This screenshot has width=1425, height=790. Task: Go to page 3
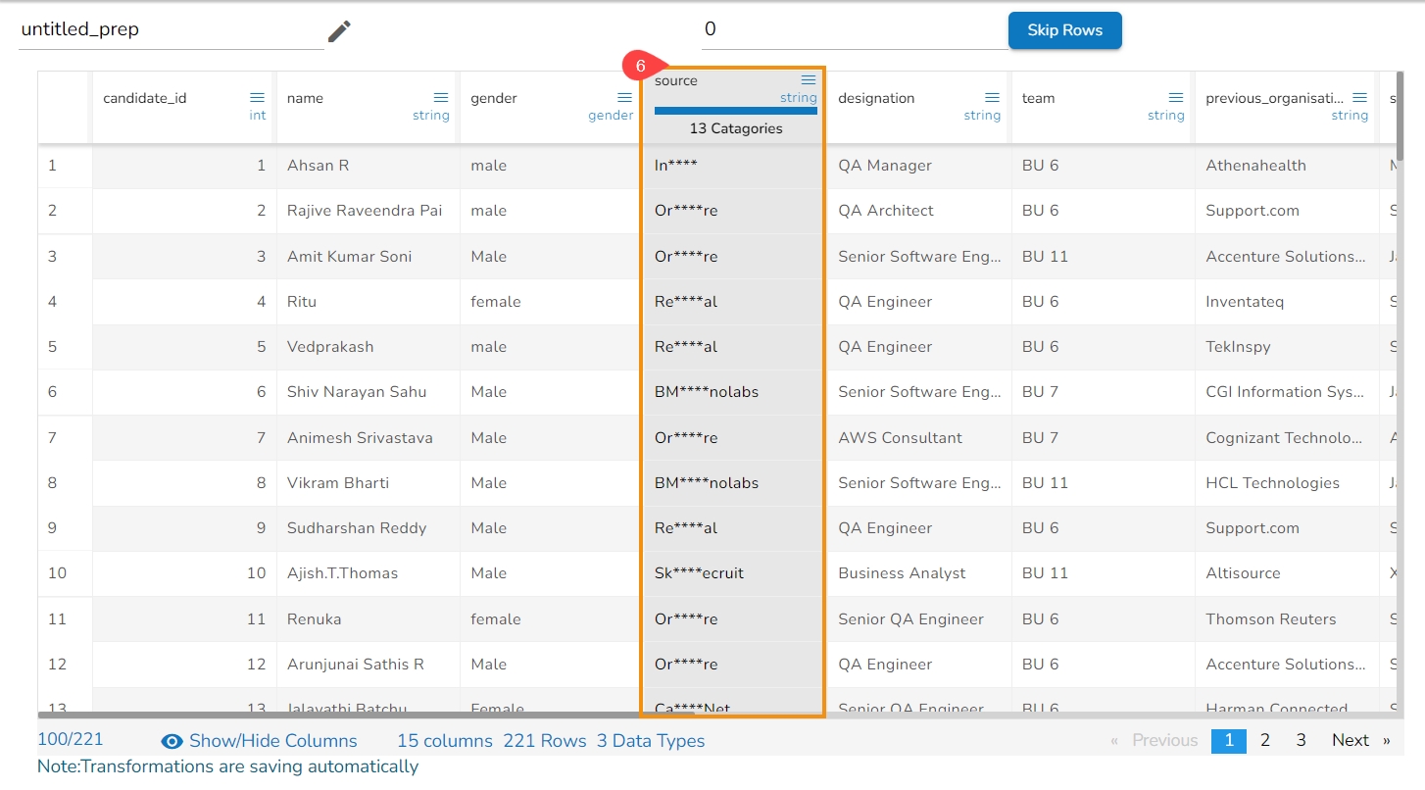[x=1301, y=740]
